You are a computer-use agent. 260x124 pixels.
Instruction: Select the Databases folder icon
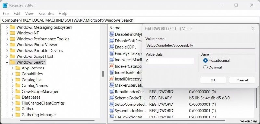tap(18, 97)
